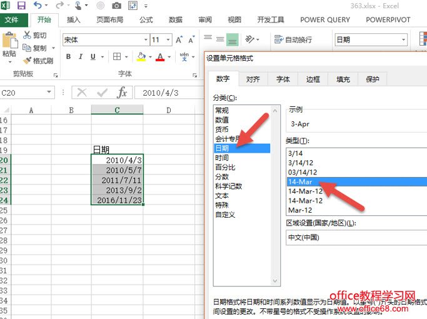The image size is (427, 319).
Task: Switch to the POWER QUERY ribbon tab
Action: click(325, 19)
